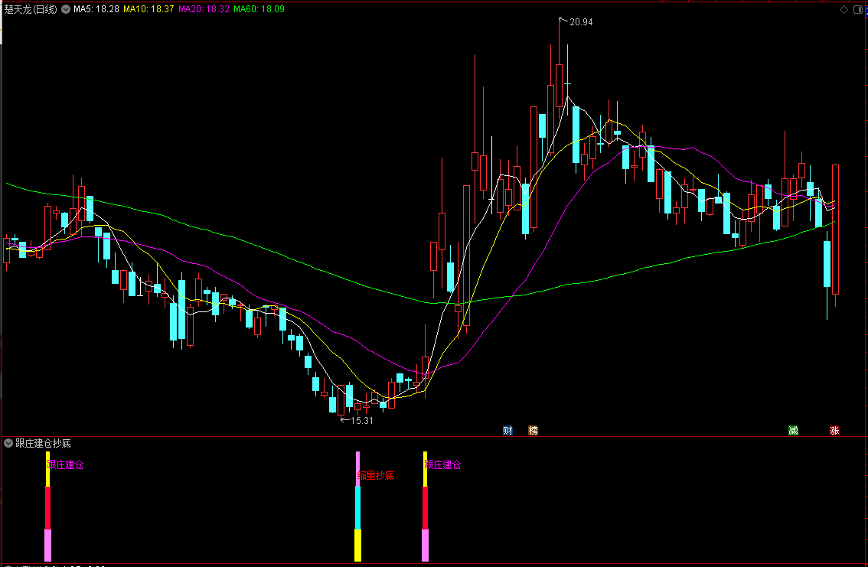Click the MA10: 18.37 label
Viewport: 868px width, 567px height.
[x=148, y=9]
